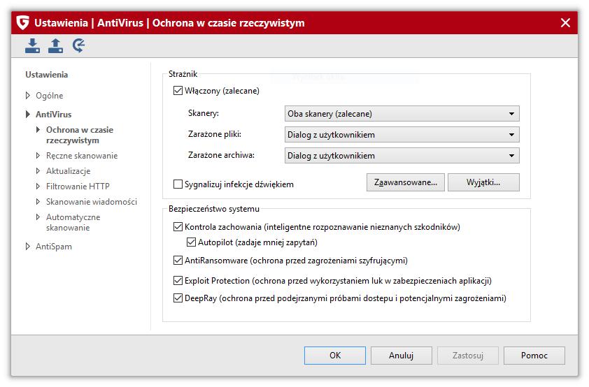Open the Zarażone archiwa dropdown
This screenshot has width=589, height=387.
click(x=402, y=156)
